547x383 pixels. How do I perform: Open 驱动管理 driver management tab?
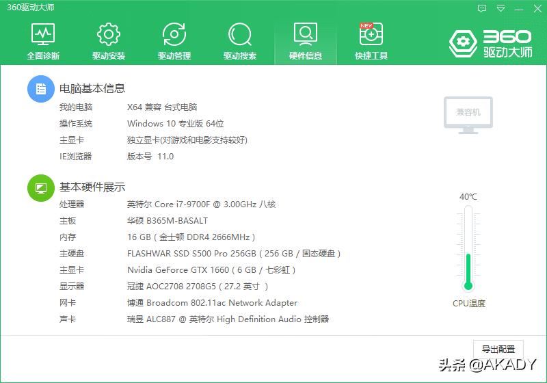pos(174,41)
